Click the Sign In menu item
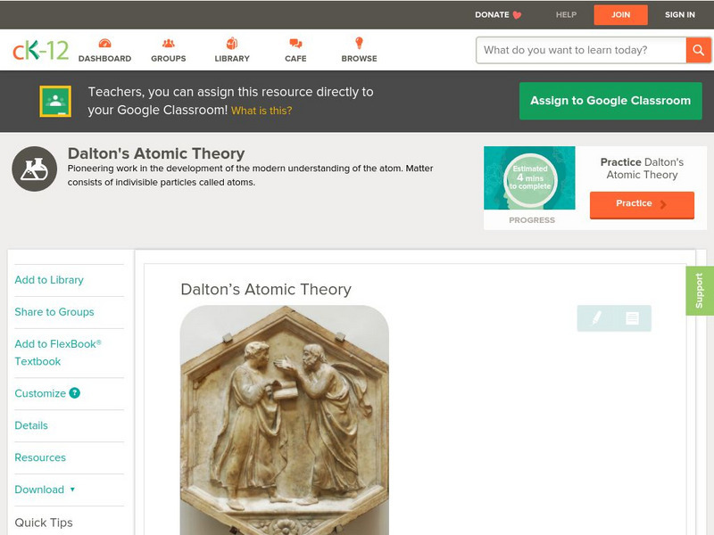The image size is (714, 535). pyautogui.click(x=680, y=14)
